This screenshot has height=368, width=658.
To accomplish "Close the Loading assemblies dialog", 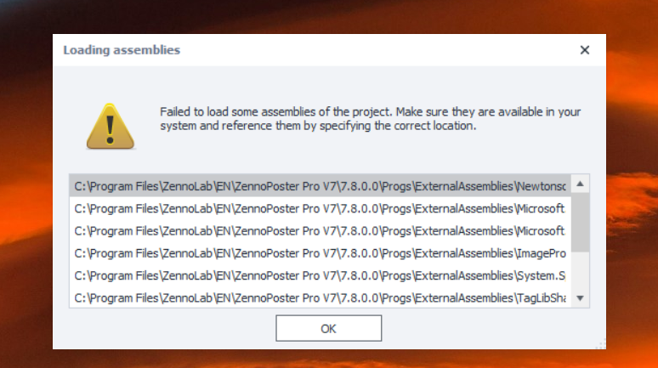I will coord(585,50).
